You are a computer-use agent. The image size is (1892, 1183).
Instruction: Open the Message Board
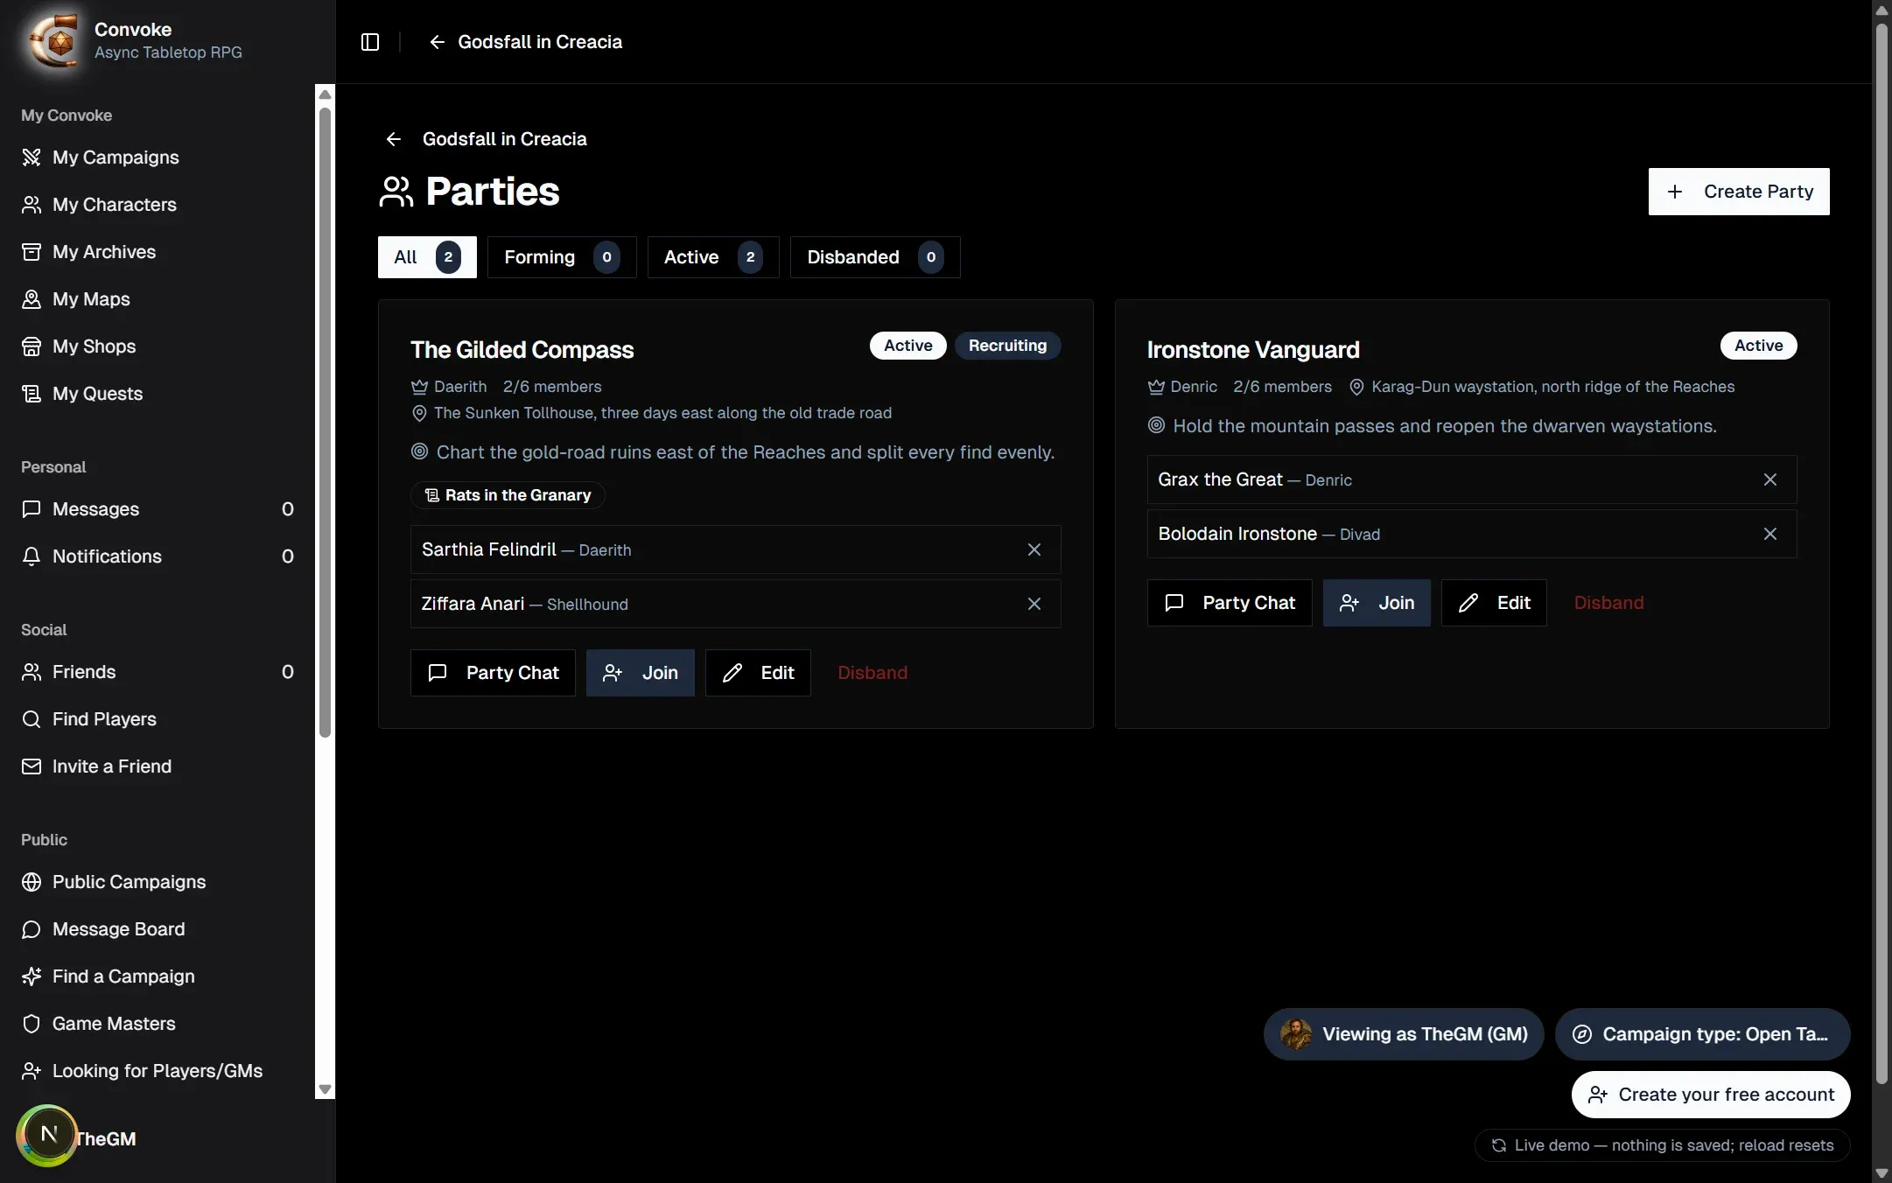158,929
